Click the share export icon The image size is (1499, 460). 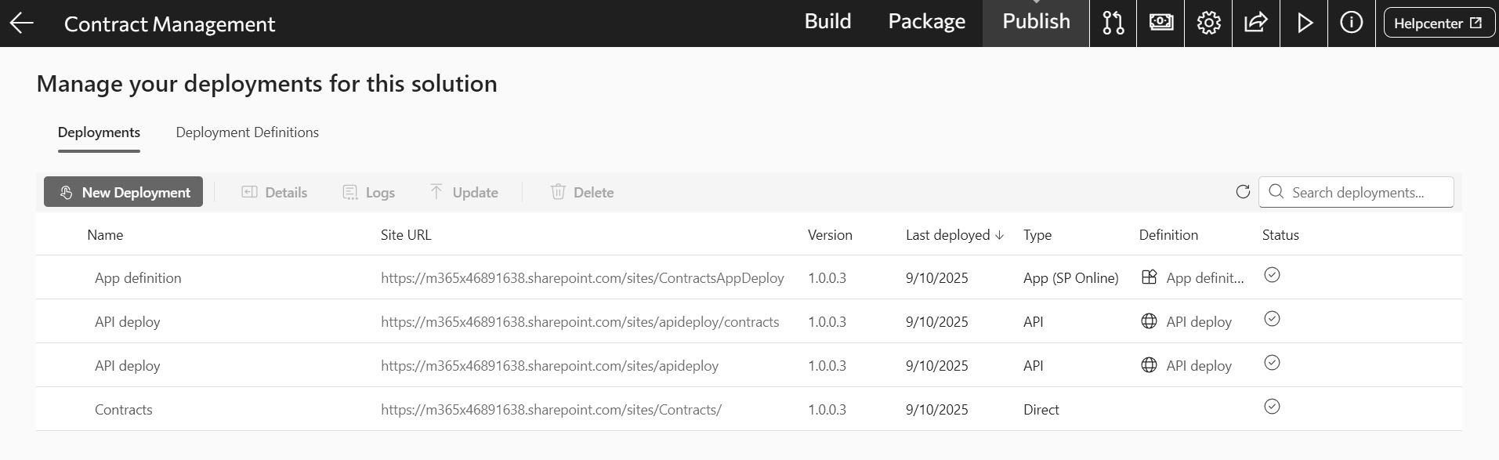click(1255, 24)
